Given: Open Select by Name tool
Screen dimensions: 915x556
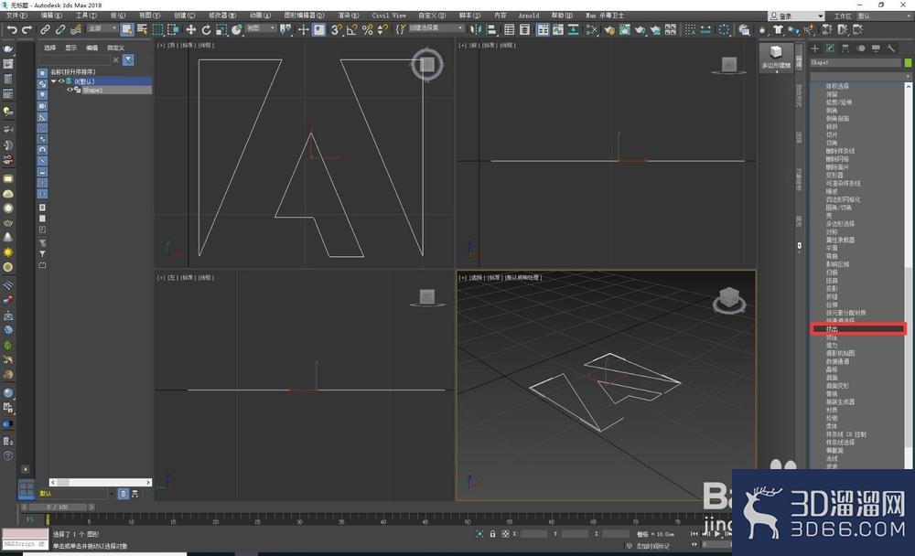Looking at the screenshot, I should click(142, 30).
